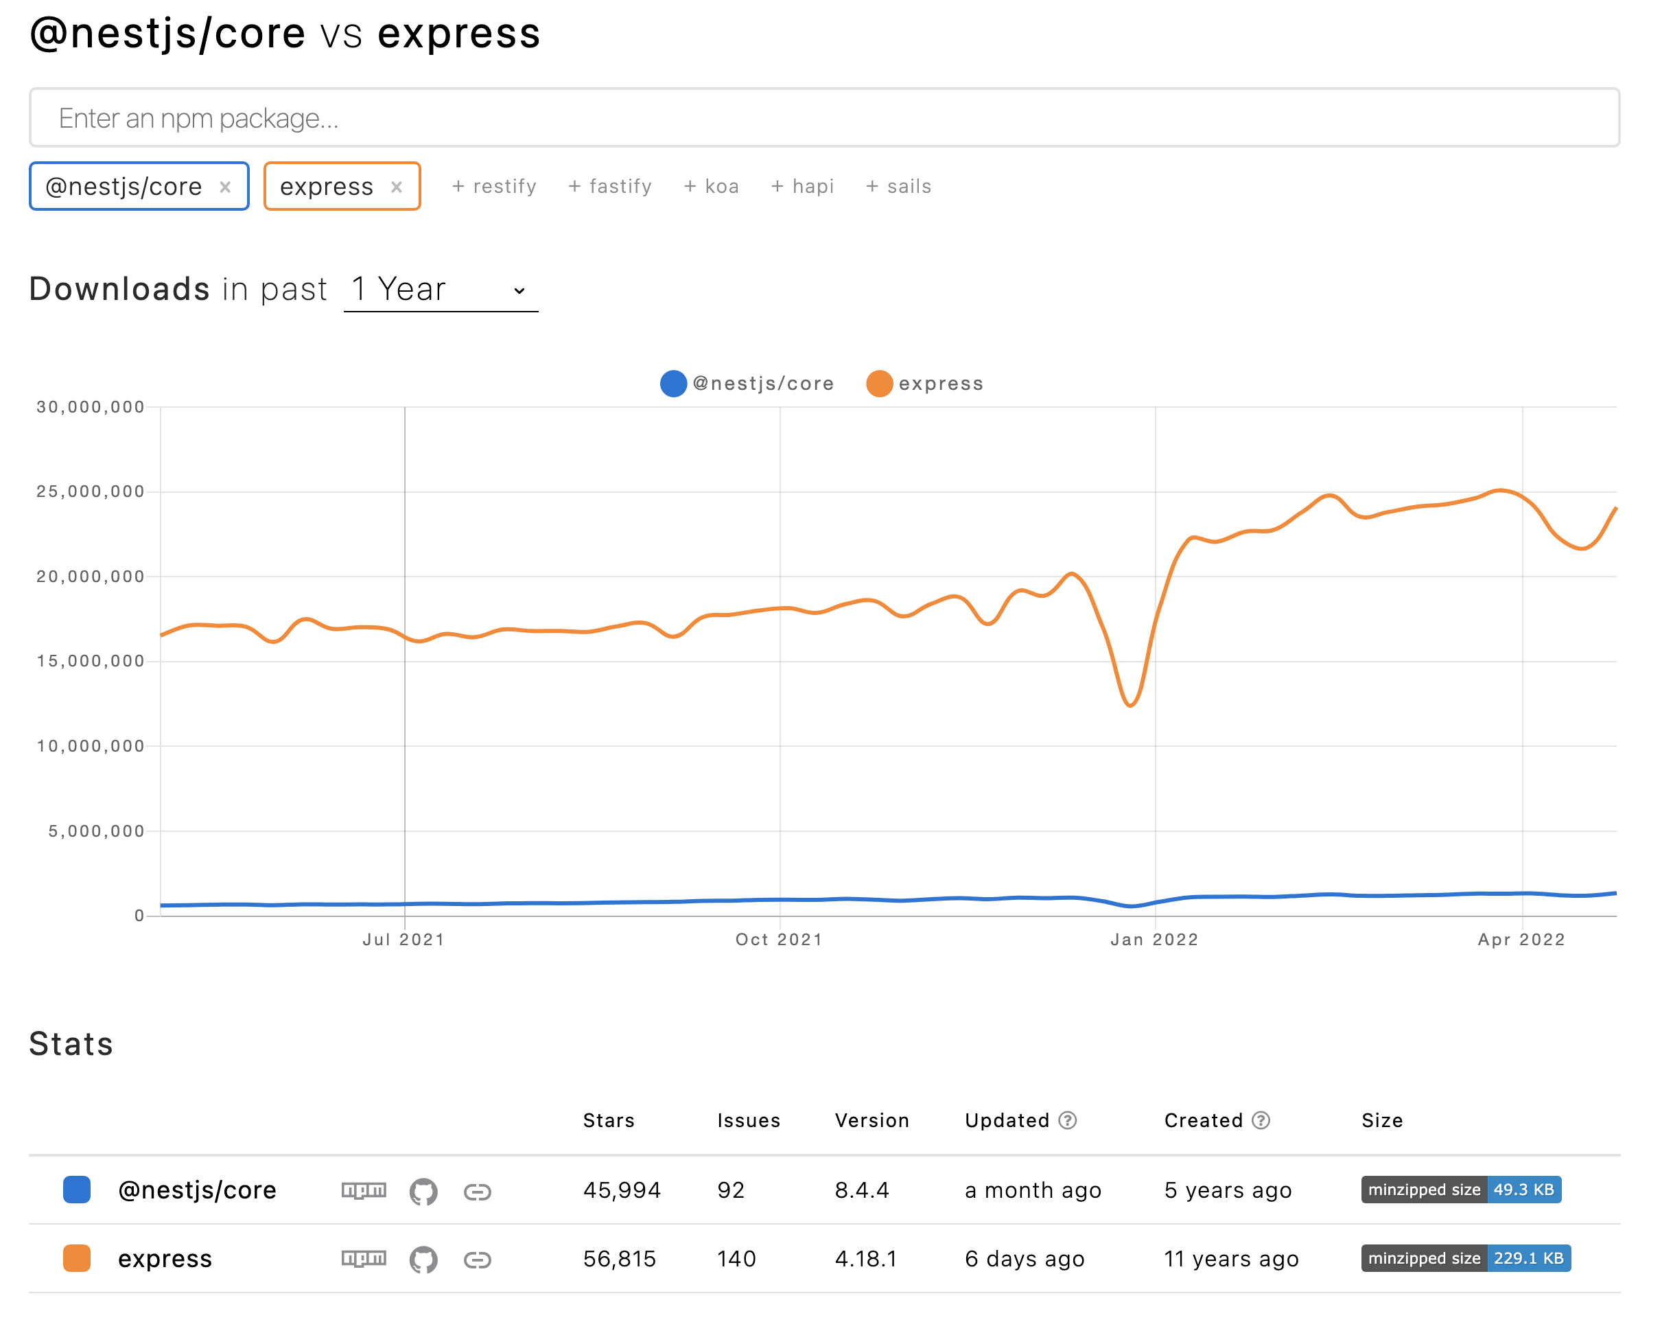The width and height of the screenshot is (1673, 1333).
Task: Add koa suggestion to comparison
Action: pos(711,186)
